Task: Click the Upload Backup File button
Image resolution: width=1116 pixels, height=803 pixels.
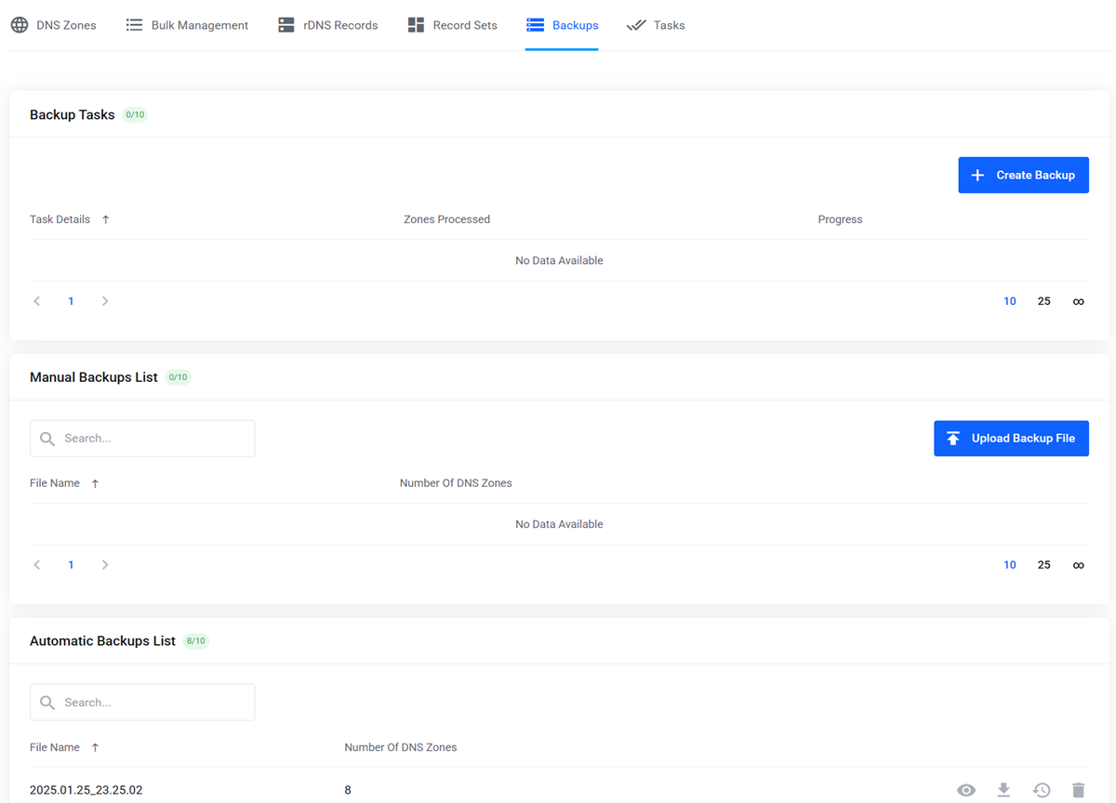Action: 1011,438
